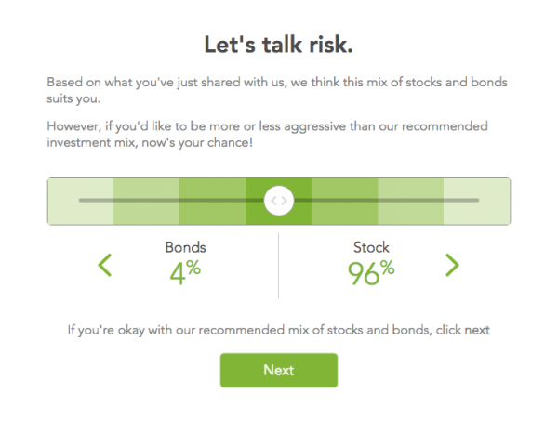
Task: Click the "Let's talk risk." heading
Action: point(278,44)
